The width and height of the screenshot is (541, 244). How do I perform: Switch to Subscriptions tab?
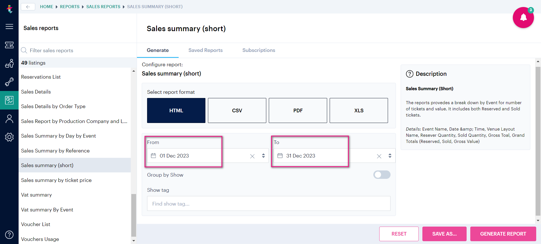259,50
